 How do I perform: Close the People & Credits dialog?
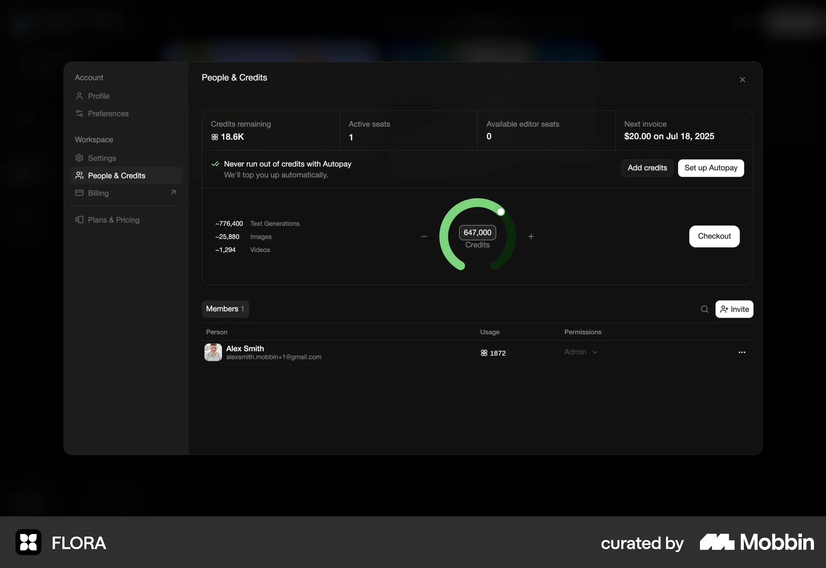(x=742, y=80)
